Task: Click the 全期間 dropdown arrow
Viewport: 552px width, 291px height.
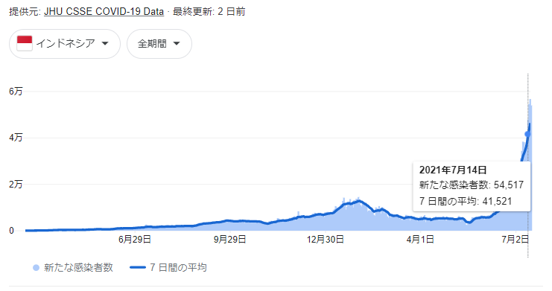Action: pos(177,44)
